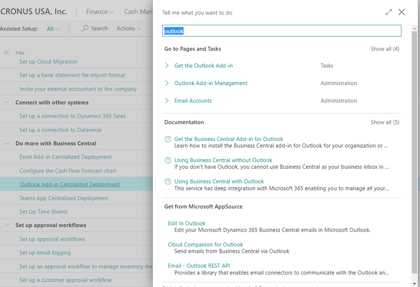Collapse Set up approval workflows group

7,225
